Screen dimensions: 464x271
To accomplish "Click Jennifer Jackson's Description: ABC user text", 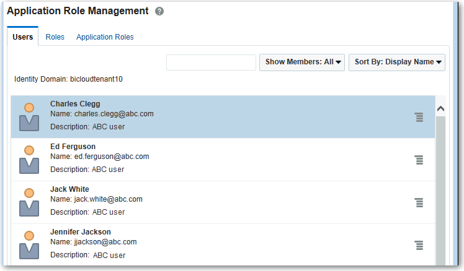I will [88, 255].
